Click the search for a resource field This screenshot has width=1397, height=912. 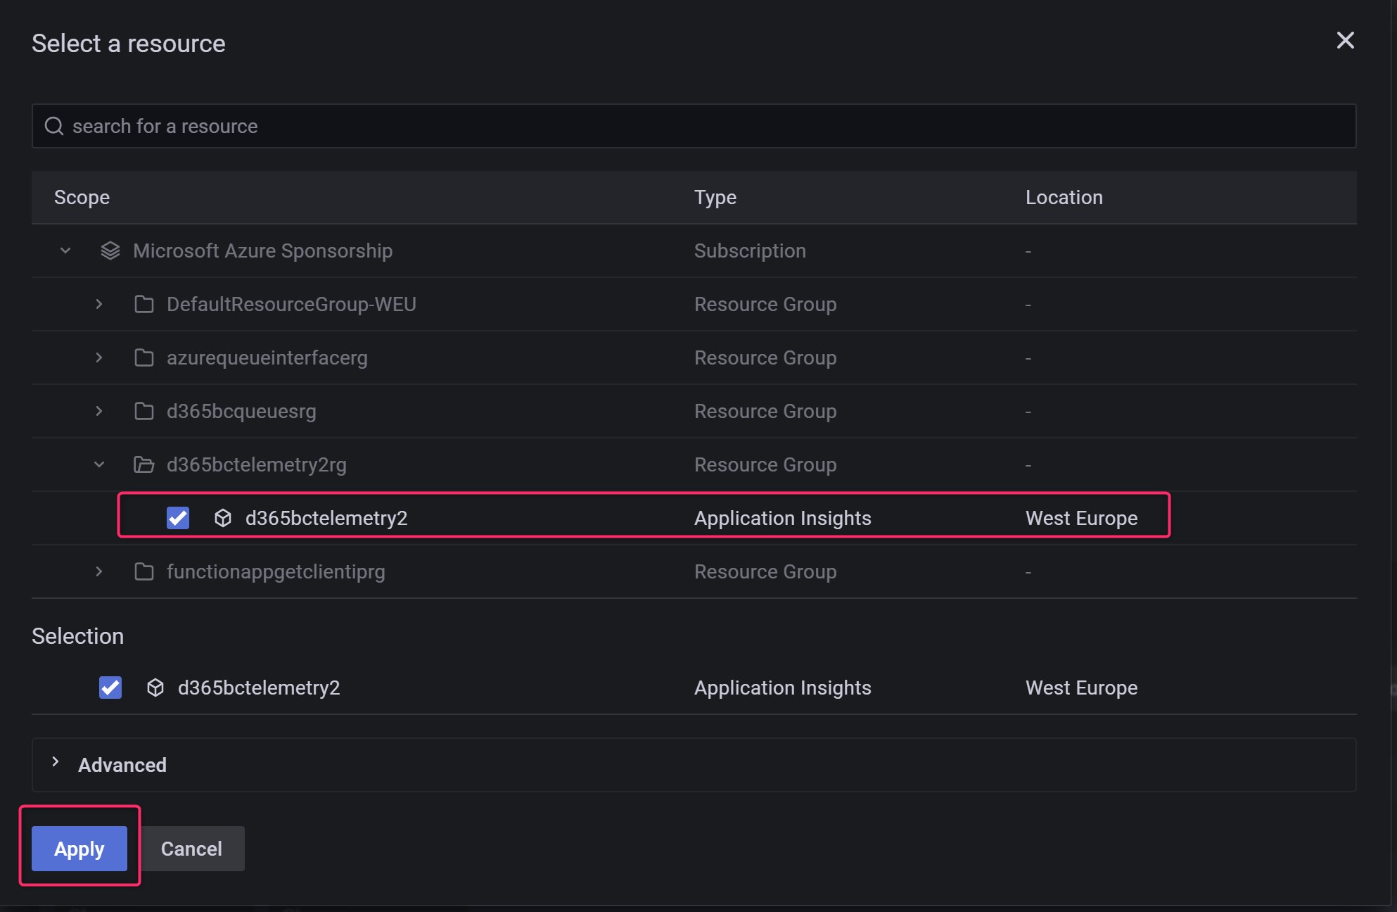pos(693,126)
